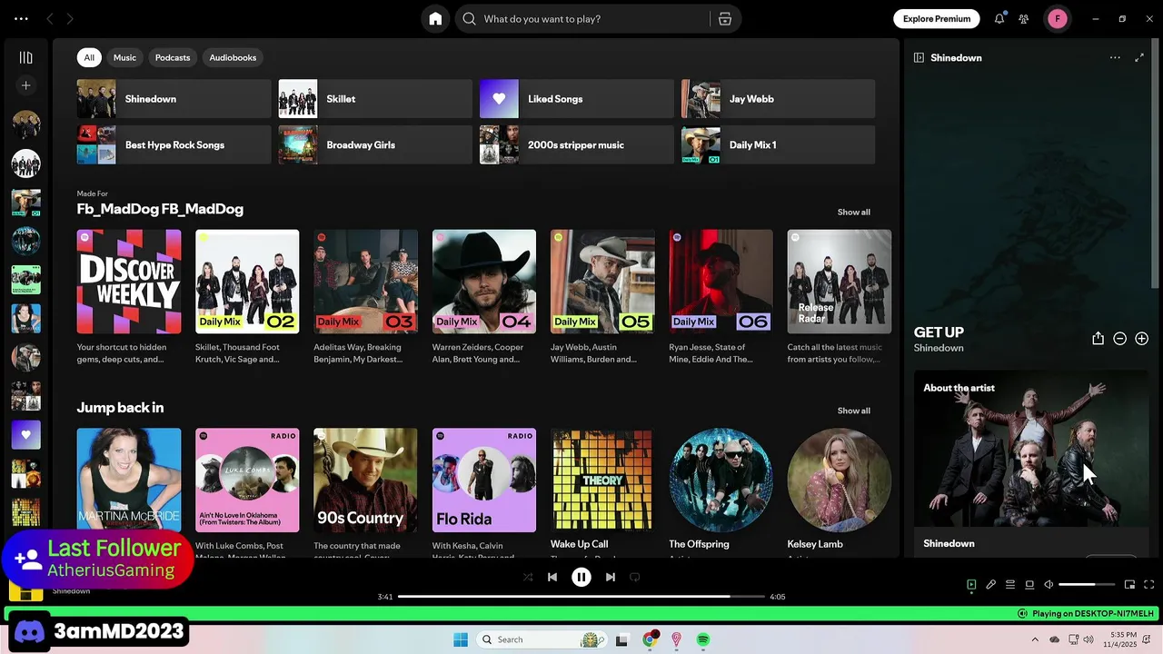1163x654 pixels.
Task: Create a new playlist with plus icon
Action: 25,85
